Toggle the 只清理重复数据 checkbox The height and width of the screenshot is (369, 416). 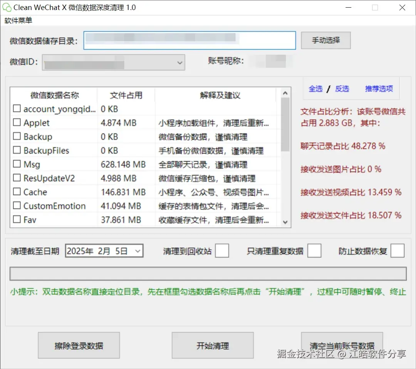tap(314, 251)
